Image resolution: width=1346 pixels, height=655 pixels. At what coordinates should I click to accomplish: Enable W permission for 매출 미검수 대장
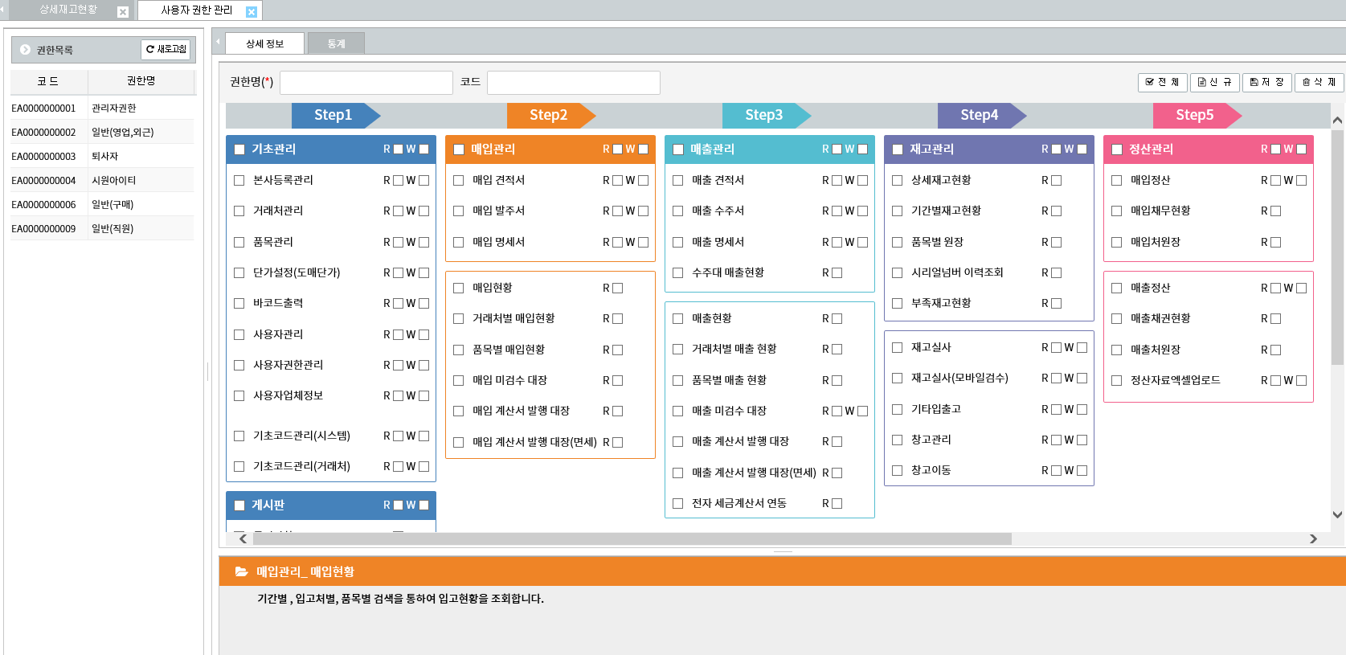(862, 411)
